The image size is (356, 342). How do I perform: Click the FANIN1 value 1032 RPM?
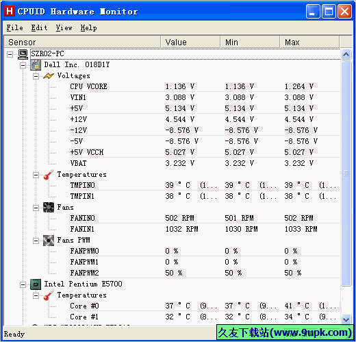(181, 230)
